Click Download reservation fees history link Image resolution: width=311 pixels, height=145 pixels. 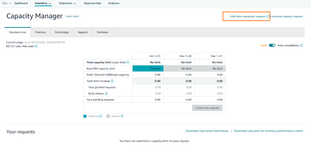(x=207, y=131)
